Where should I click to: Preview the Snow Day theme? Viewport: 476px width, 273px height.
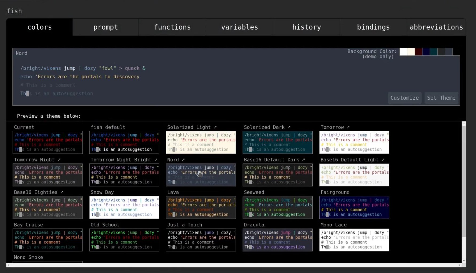124,207
